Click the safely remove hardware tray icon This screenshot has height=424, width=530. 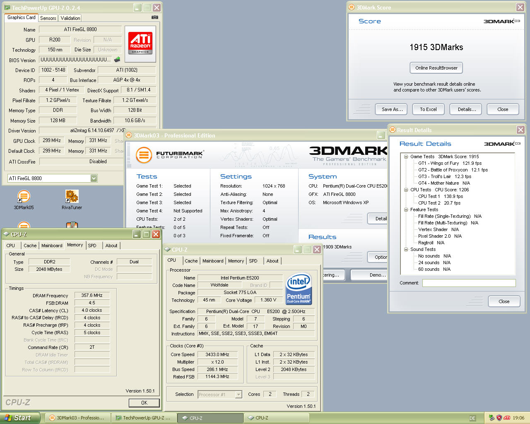[491, 418]
